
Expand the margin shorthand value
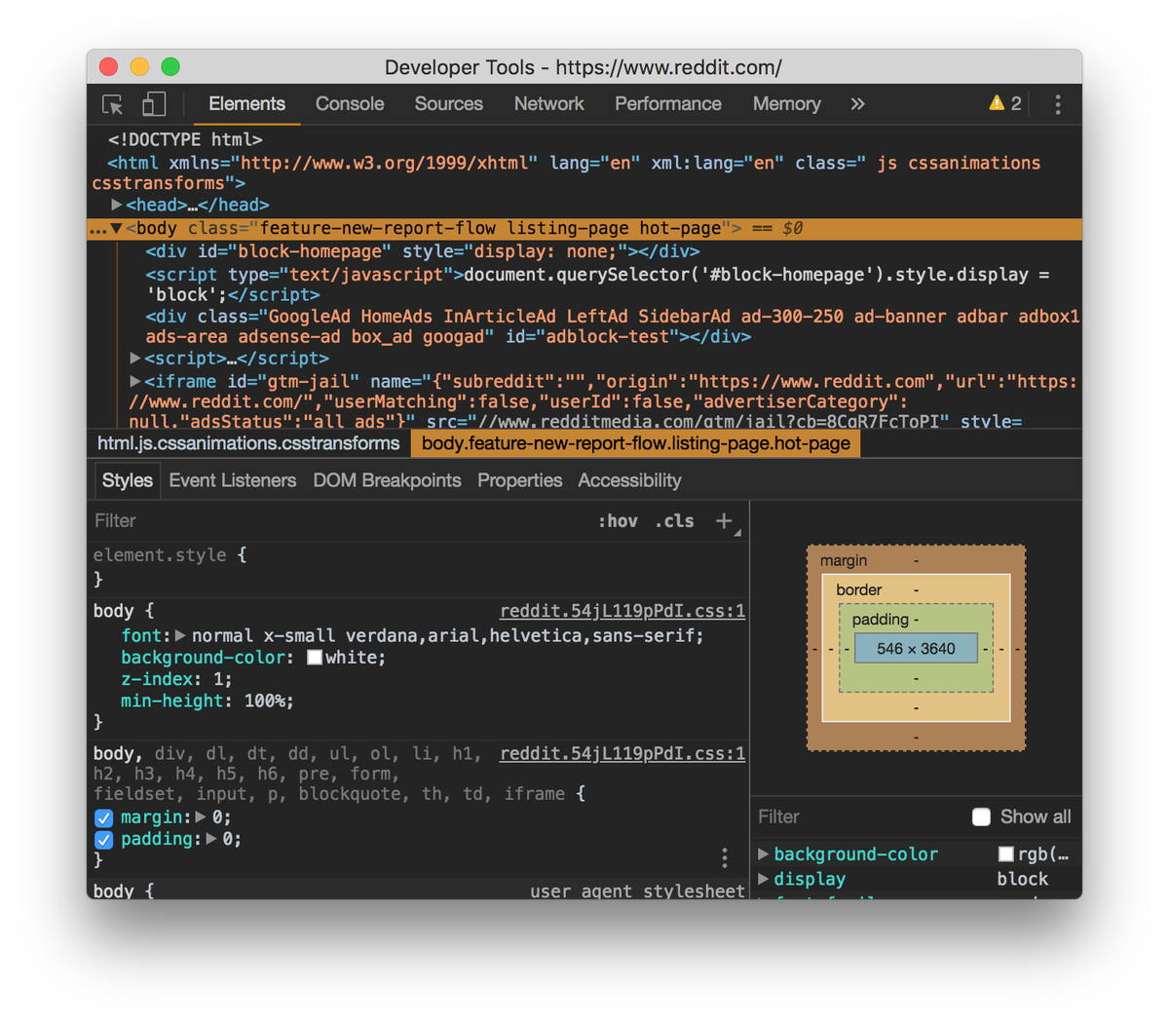pyautogui.click(x=201, y=817)
